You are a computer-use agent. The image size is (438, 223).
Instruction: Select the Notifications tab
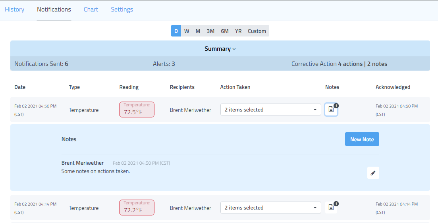tap(54, 10)
